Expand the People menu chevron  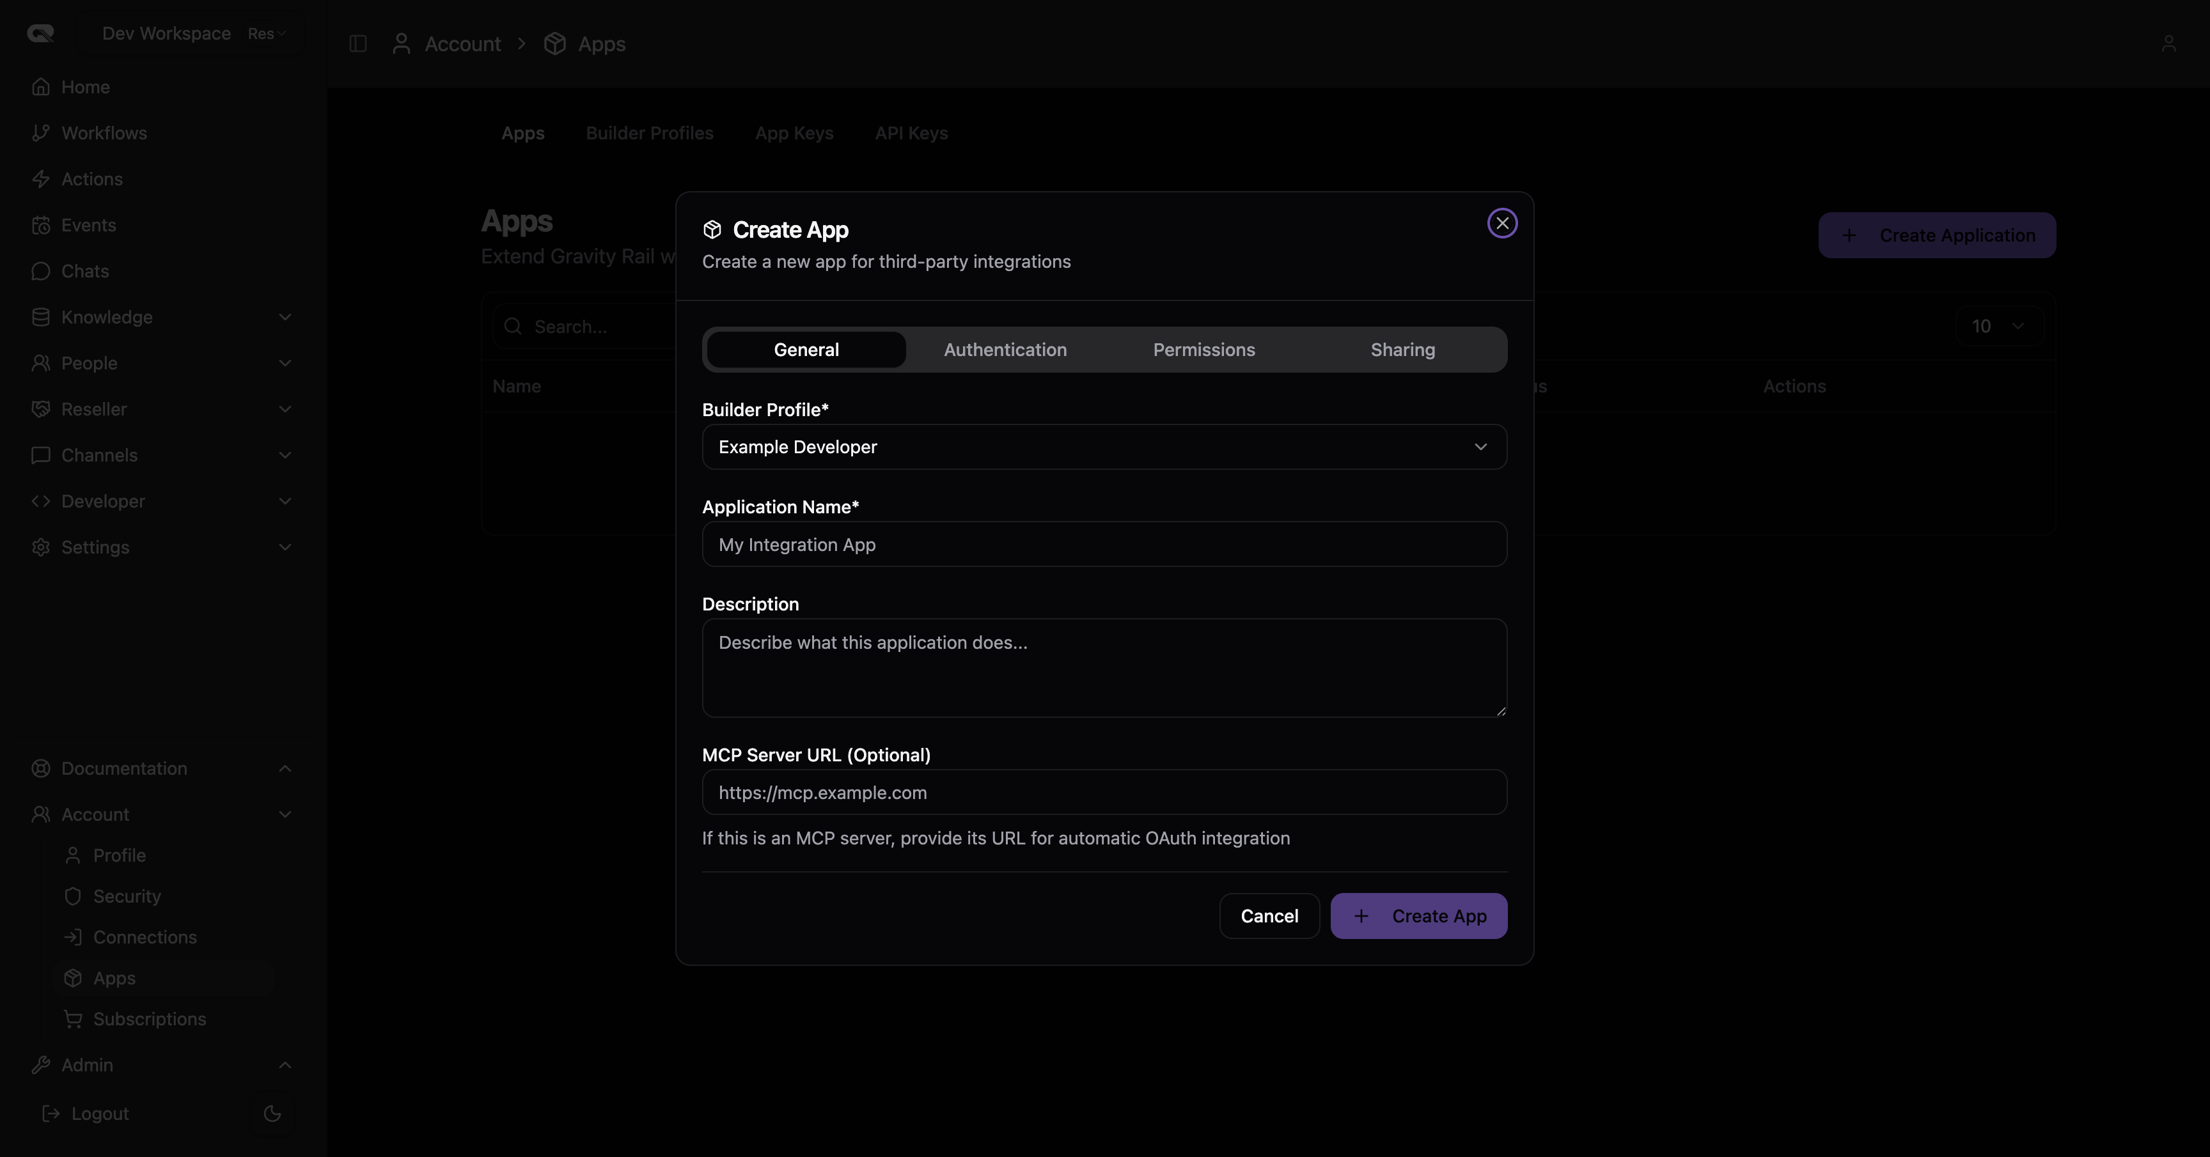(x=285, y=364)
